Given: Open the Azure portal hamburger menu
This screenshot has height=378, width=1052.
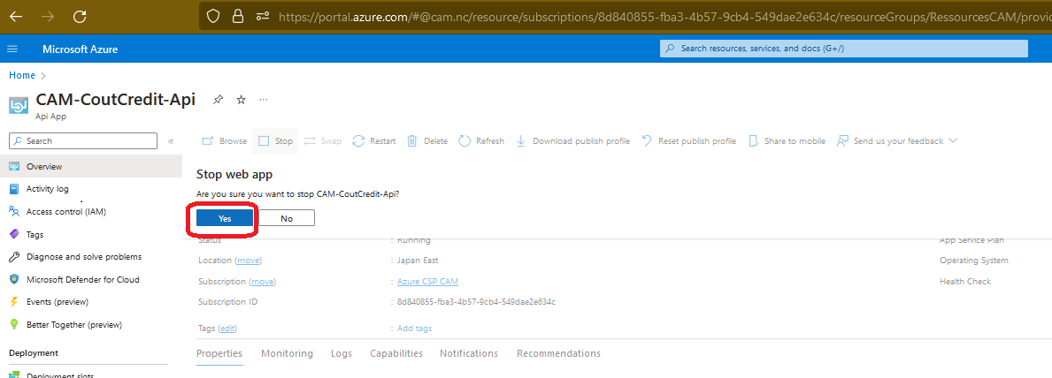Looking at the screenshot, I should tap(12, 49).
